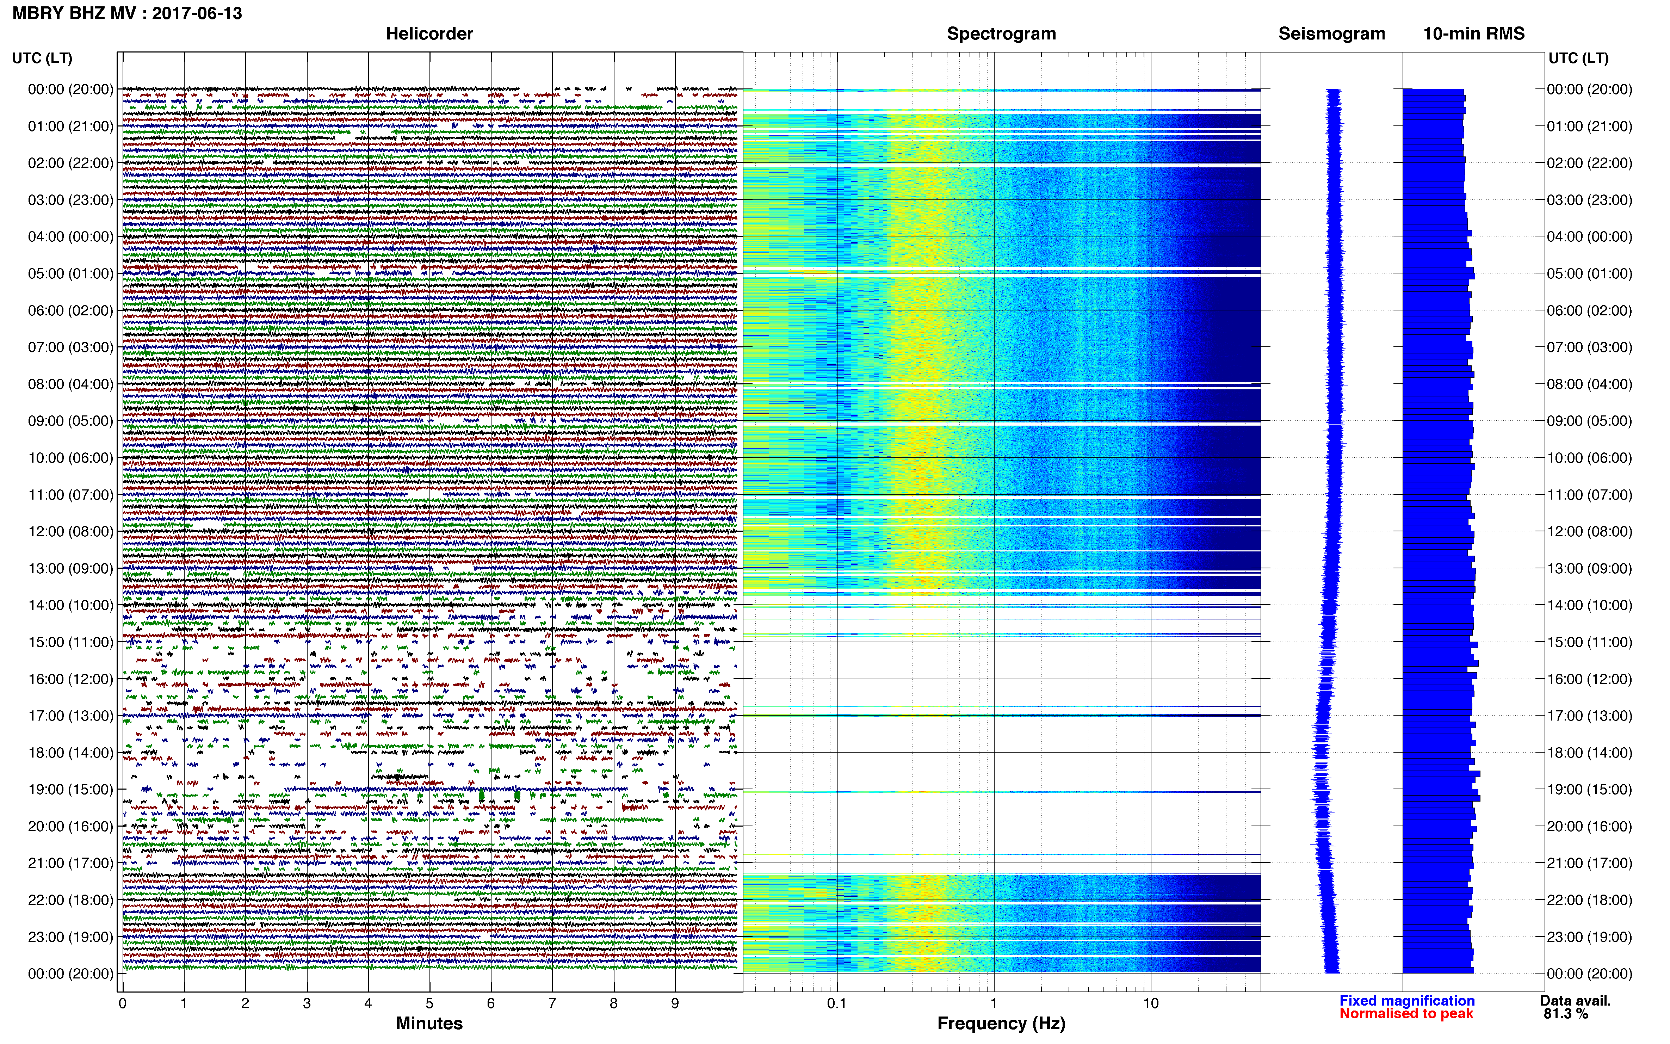Click the right '22:00 (18:00)' time label
1670x1044 pixels.
pos(1589,900)
